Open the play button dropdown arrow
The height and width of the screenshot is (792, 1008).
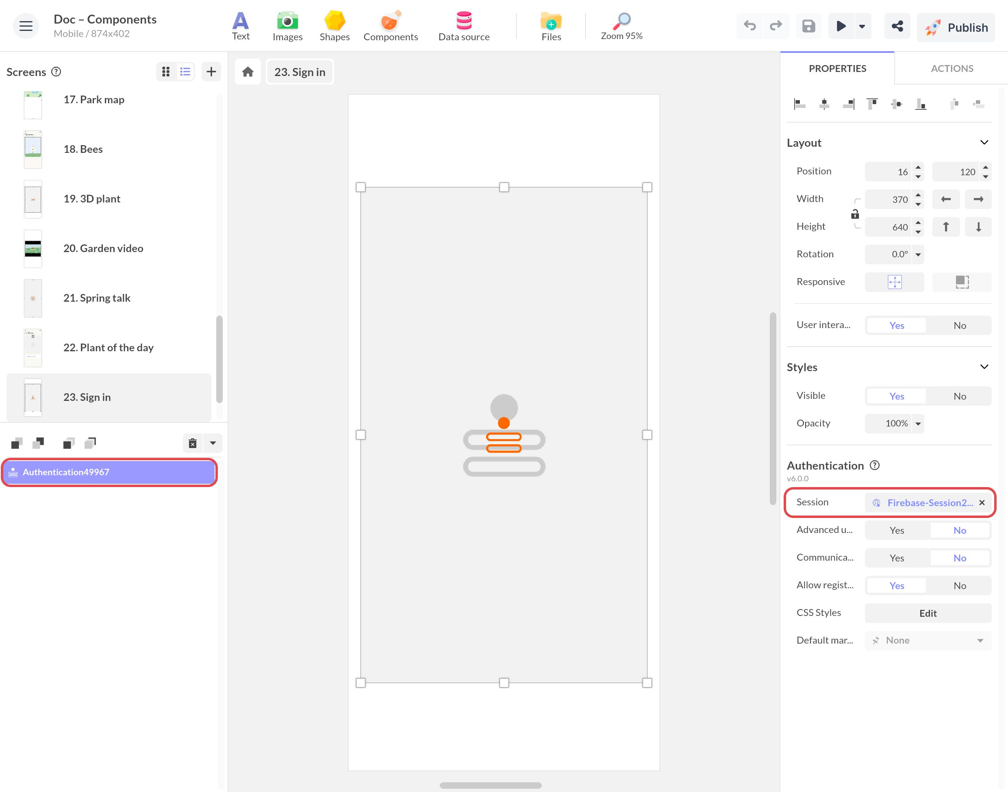click(862, 26)
